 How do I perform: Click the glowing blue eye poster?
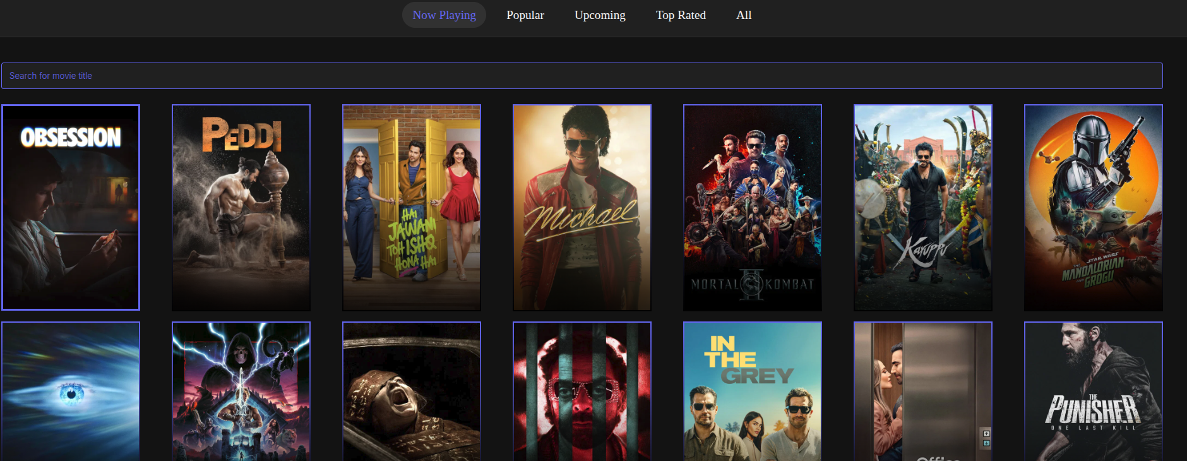pos(71,392)
